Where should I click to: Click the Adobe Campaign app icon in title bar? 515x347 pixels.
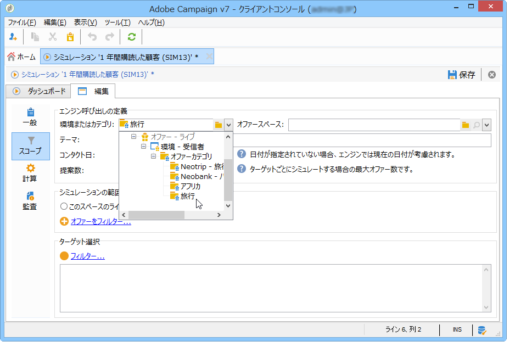[x=10, y=8]
